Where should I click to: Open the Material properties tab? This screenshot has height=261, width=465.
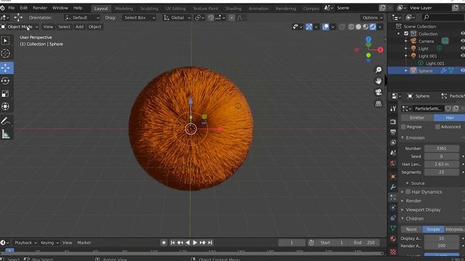(393, 239)
